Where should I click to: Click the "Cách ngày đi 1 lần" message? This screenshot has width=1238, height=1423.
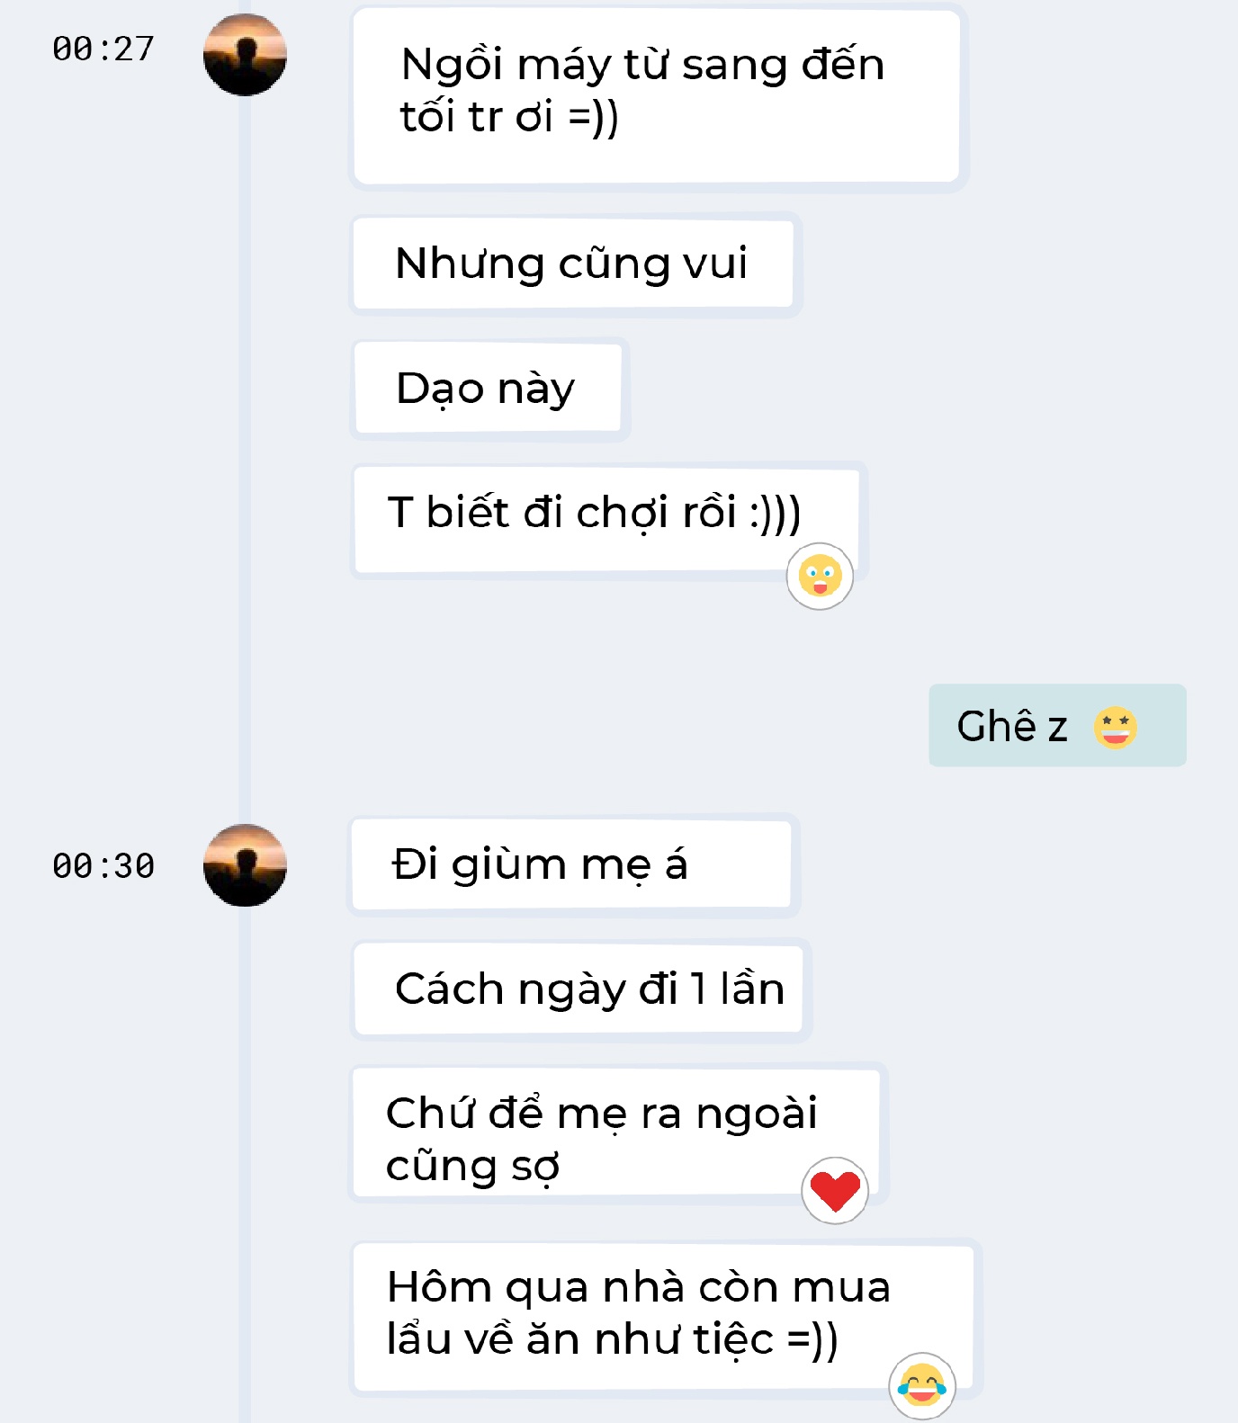(579, 989)
